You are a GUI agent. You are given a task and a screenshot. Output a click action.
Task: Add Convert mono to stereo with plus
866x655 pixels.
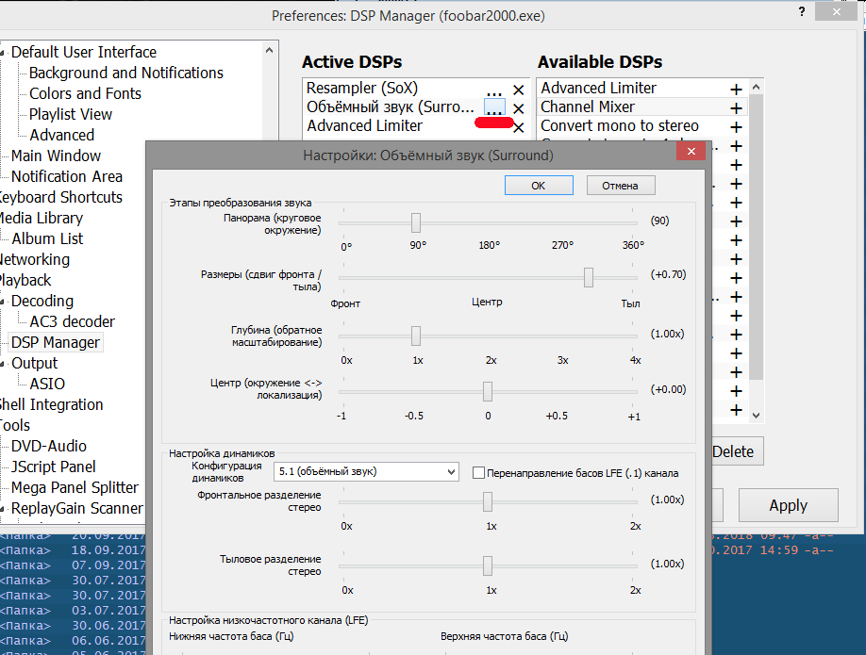736,126
